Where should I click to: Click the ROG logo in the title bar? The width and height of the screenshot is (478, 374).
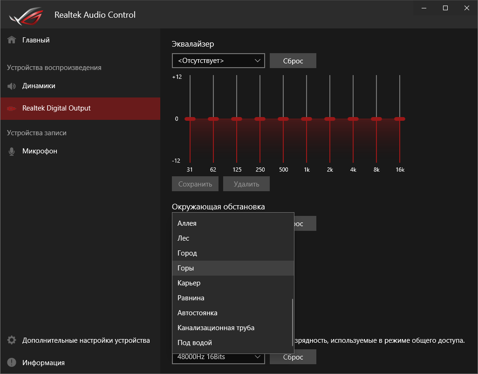point(26,16)
